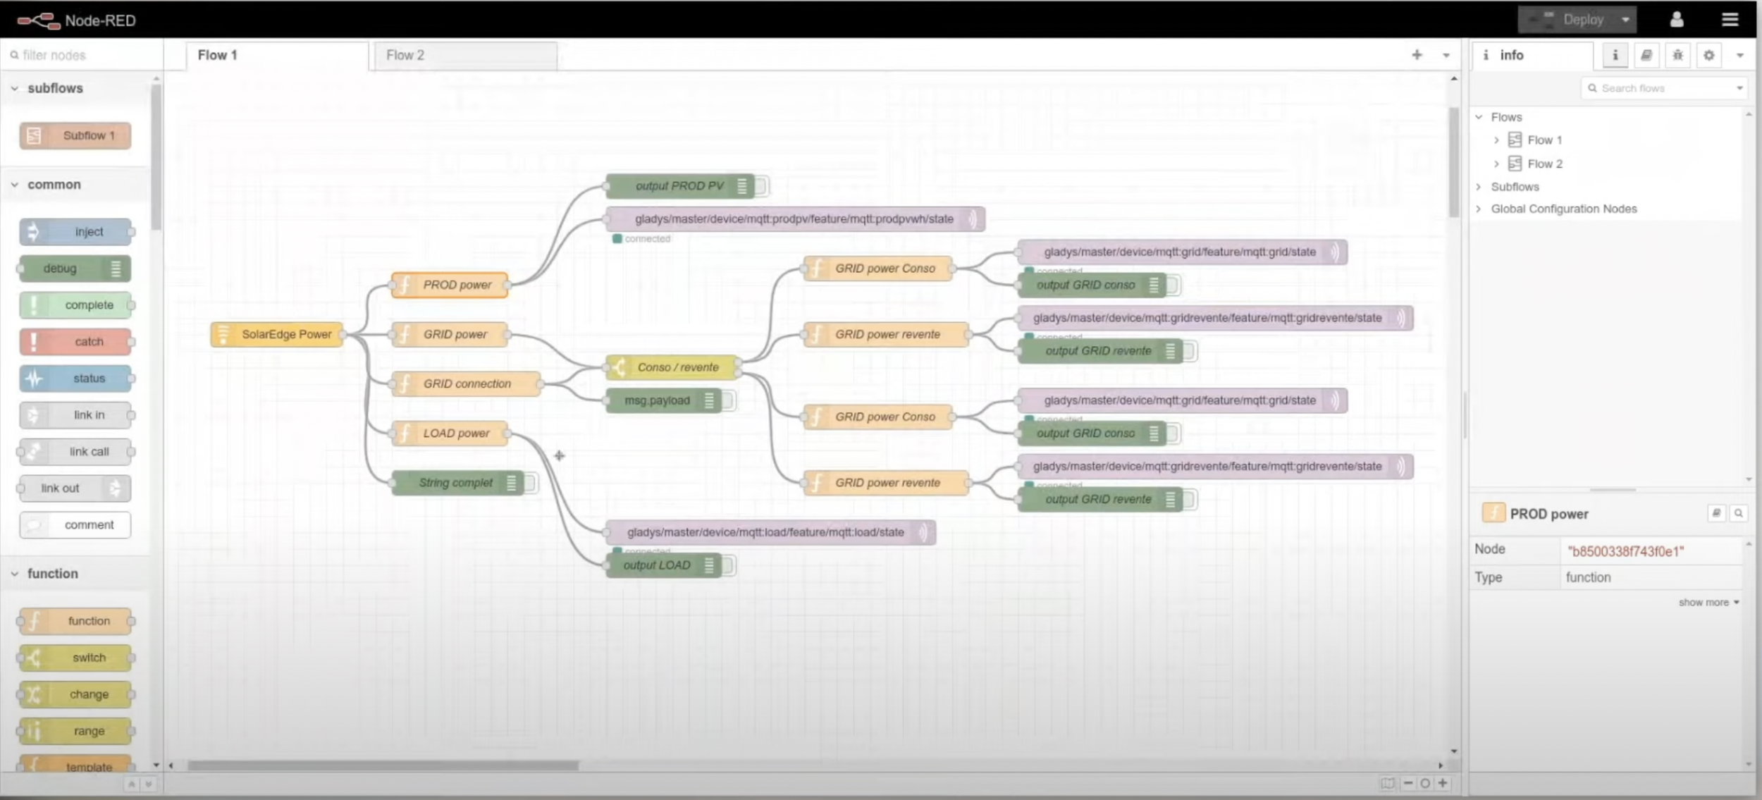Screen dimensions: 1762x800
Task: Expand Global Configuration Nodes in the tree
Action: point(1479,209)
